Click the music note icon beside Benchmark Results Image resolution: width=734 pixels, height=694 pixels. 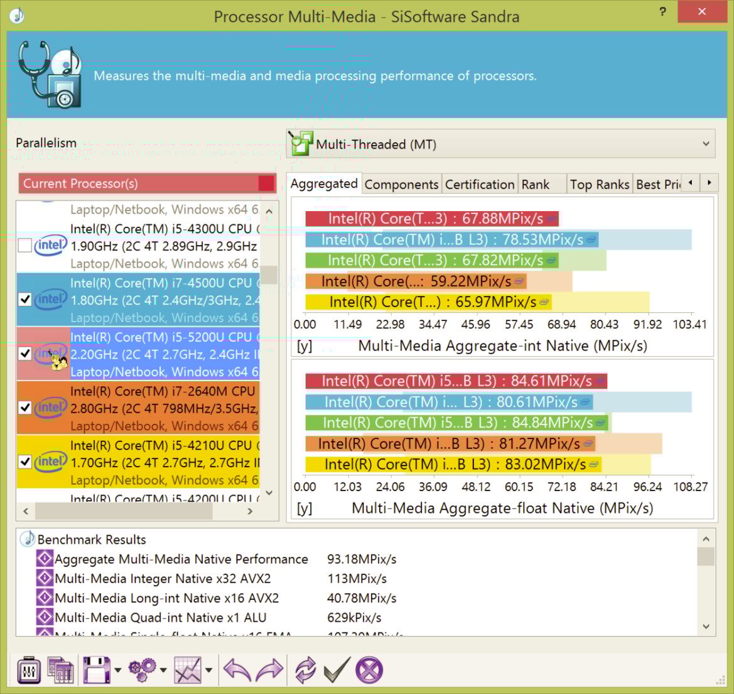point(27,539)
